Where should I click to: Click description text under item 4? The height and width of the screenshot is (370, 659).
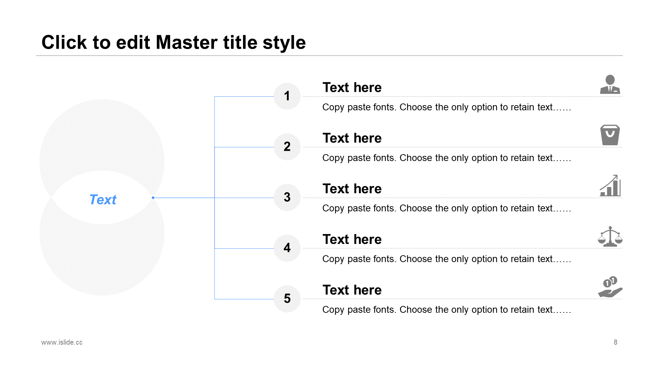pyautogui.click(x=446, y=259)
